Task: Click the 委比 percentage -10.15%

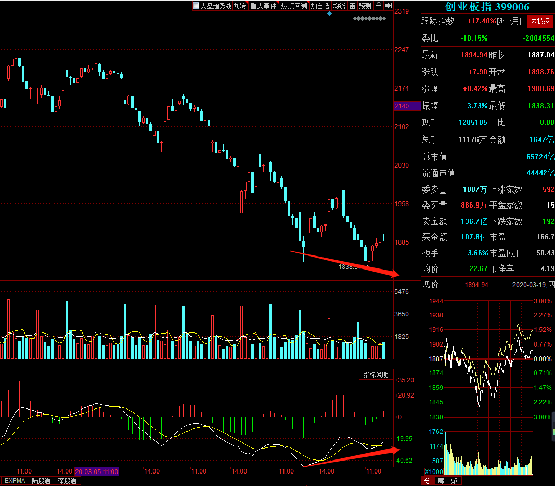Action: [x=474, y=38]
